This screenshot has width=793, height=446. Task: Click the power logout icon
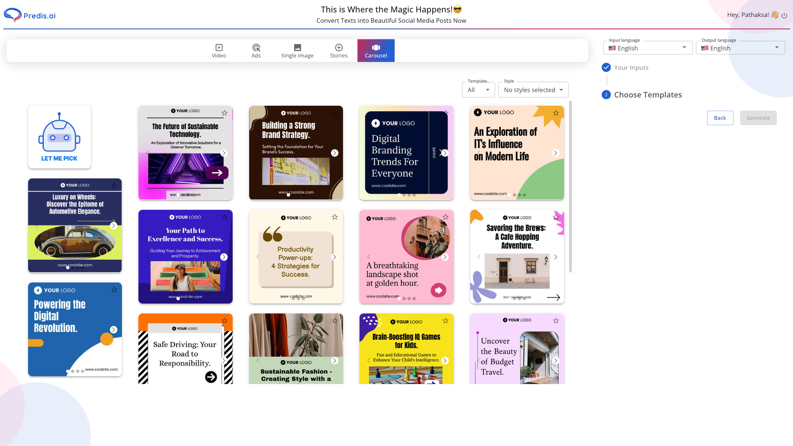784,15
